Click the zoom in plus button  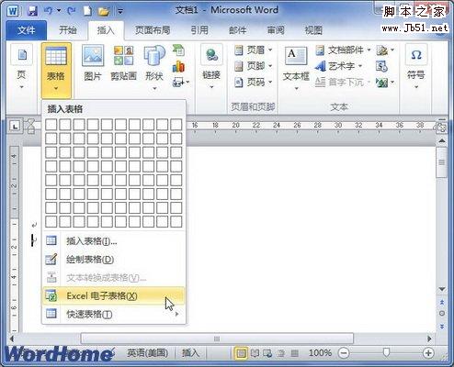point(428,353)
